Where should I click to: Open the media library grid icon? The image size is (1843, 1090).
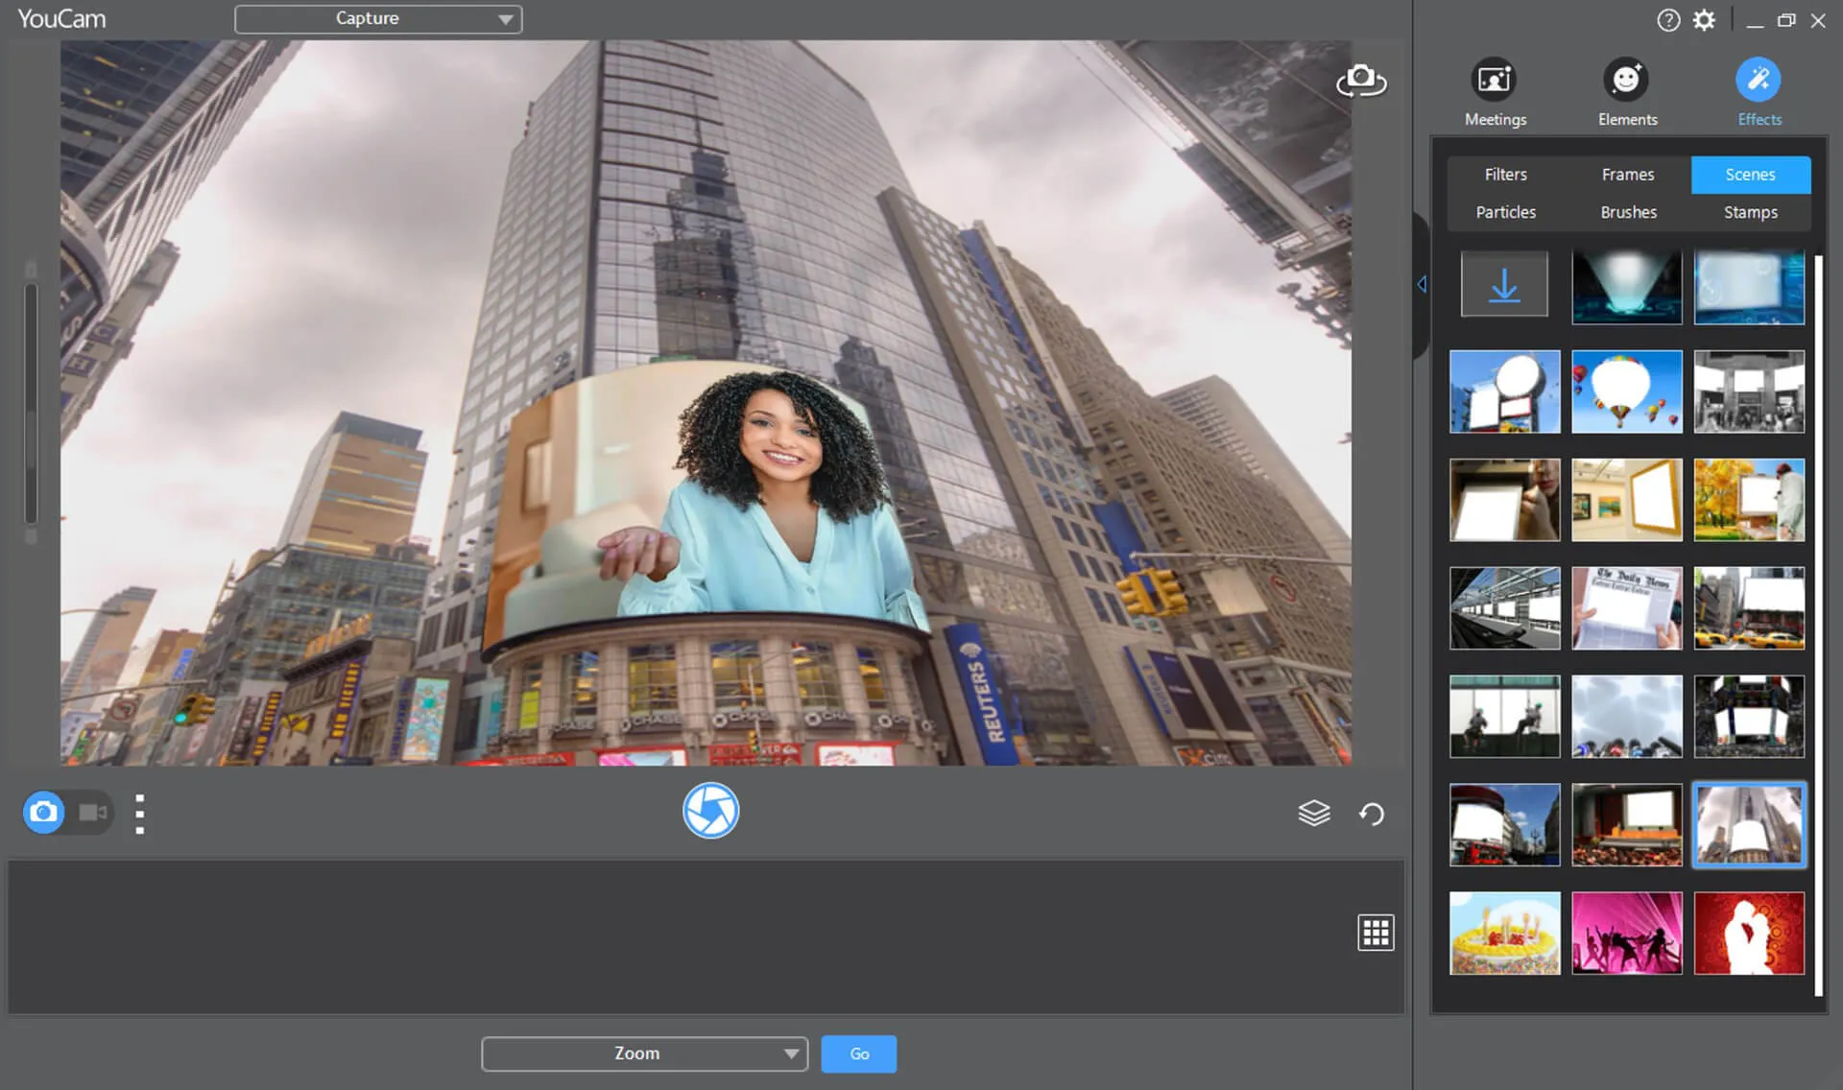[1376, 932]
